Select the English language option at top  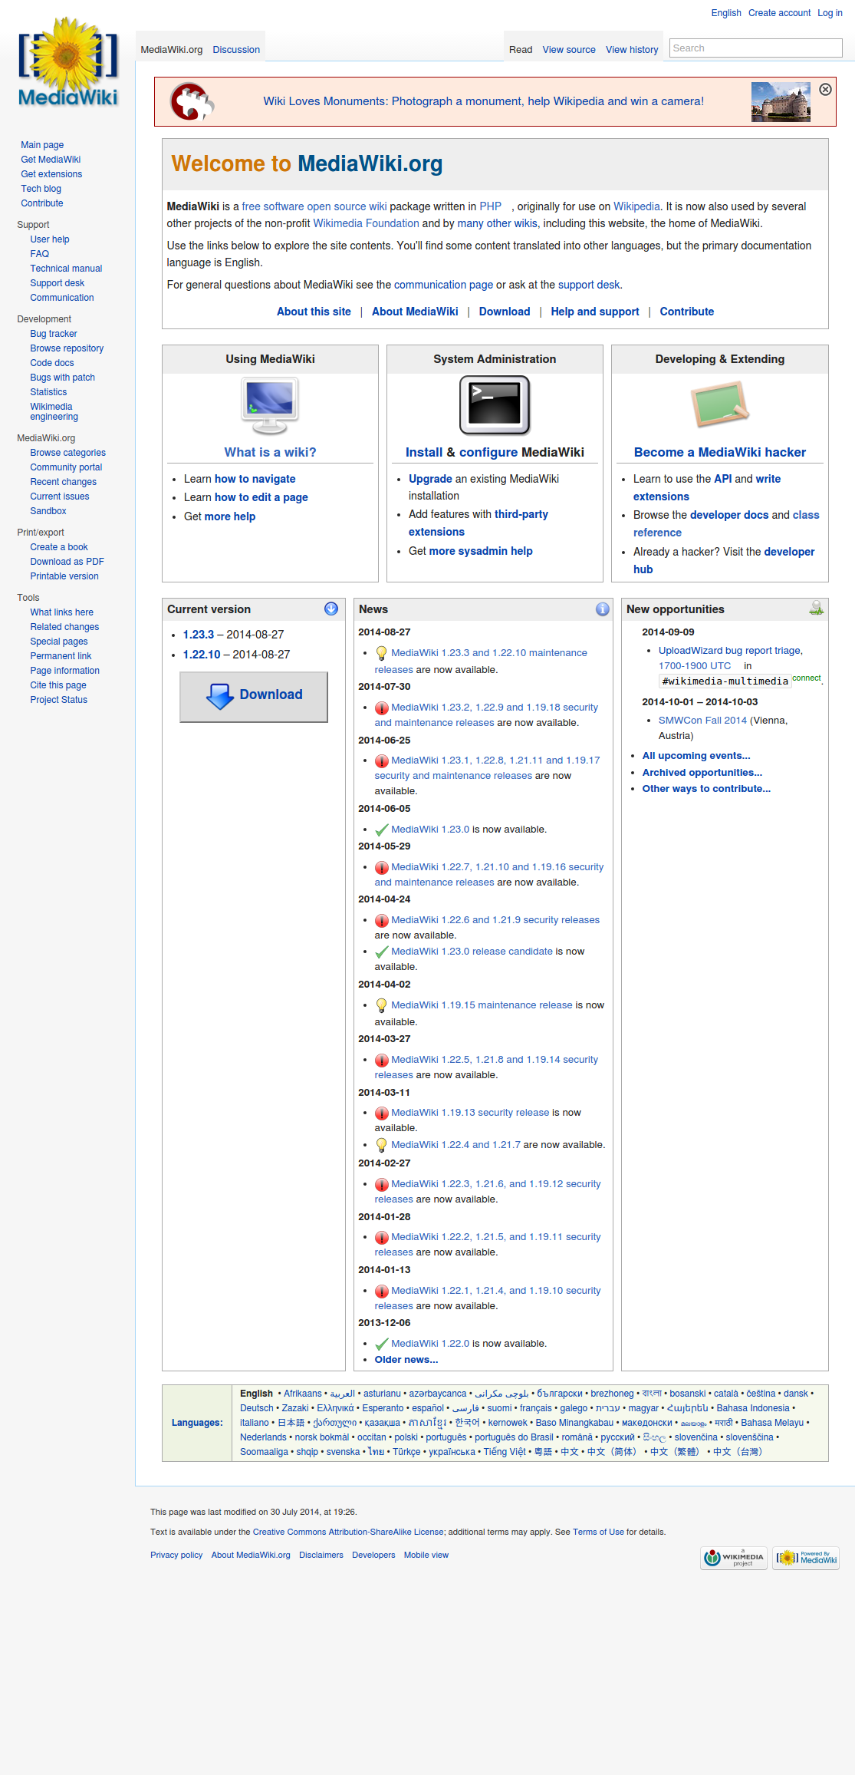pos(725,13)
